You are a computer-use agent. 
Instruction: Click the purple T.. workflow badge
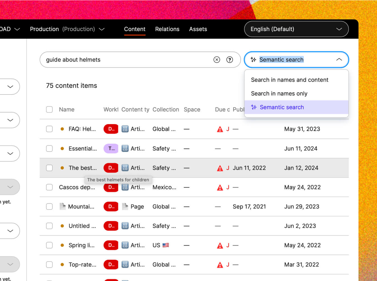(x=111, y=149)
